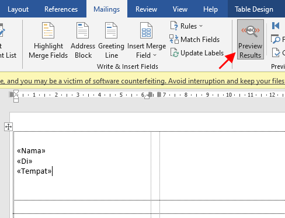Click the right indent marker on ruler

click(147, 97)
